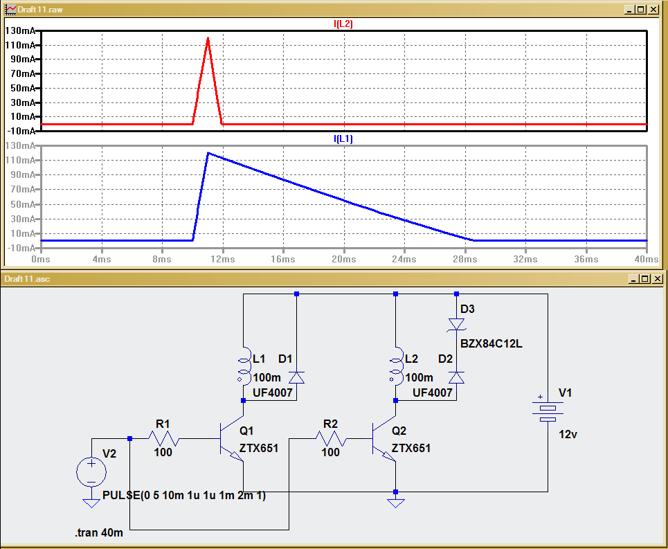Click the ZTX651 label of Q2
This screenshot has width=668, height=549.
(411, 448)
